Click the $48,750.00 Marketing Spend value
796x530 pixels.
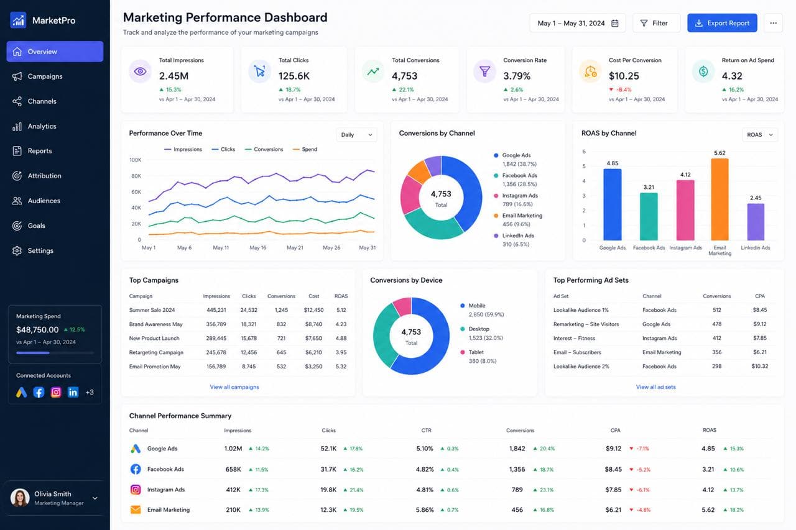(x=37, y=329)
